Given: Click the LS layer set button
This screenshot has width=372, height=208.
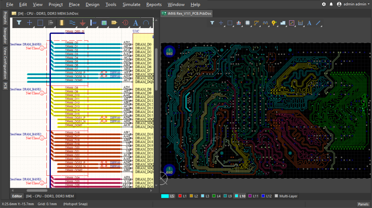Looking at the screenshot, I should tap(172, 196).
